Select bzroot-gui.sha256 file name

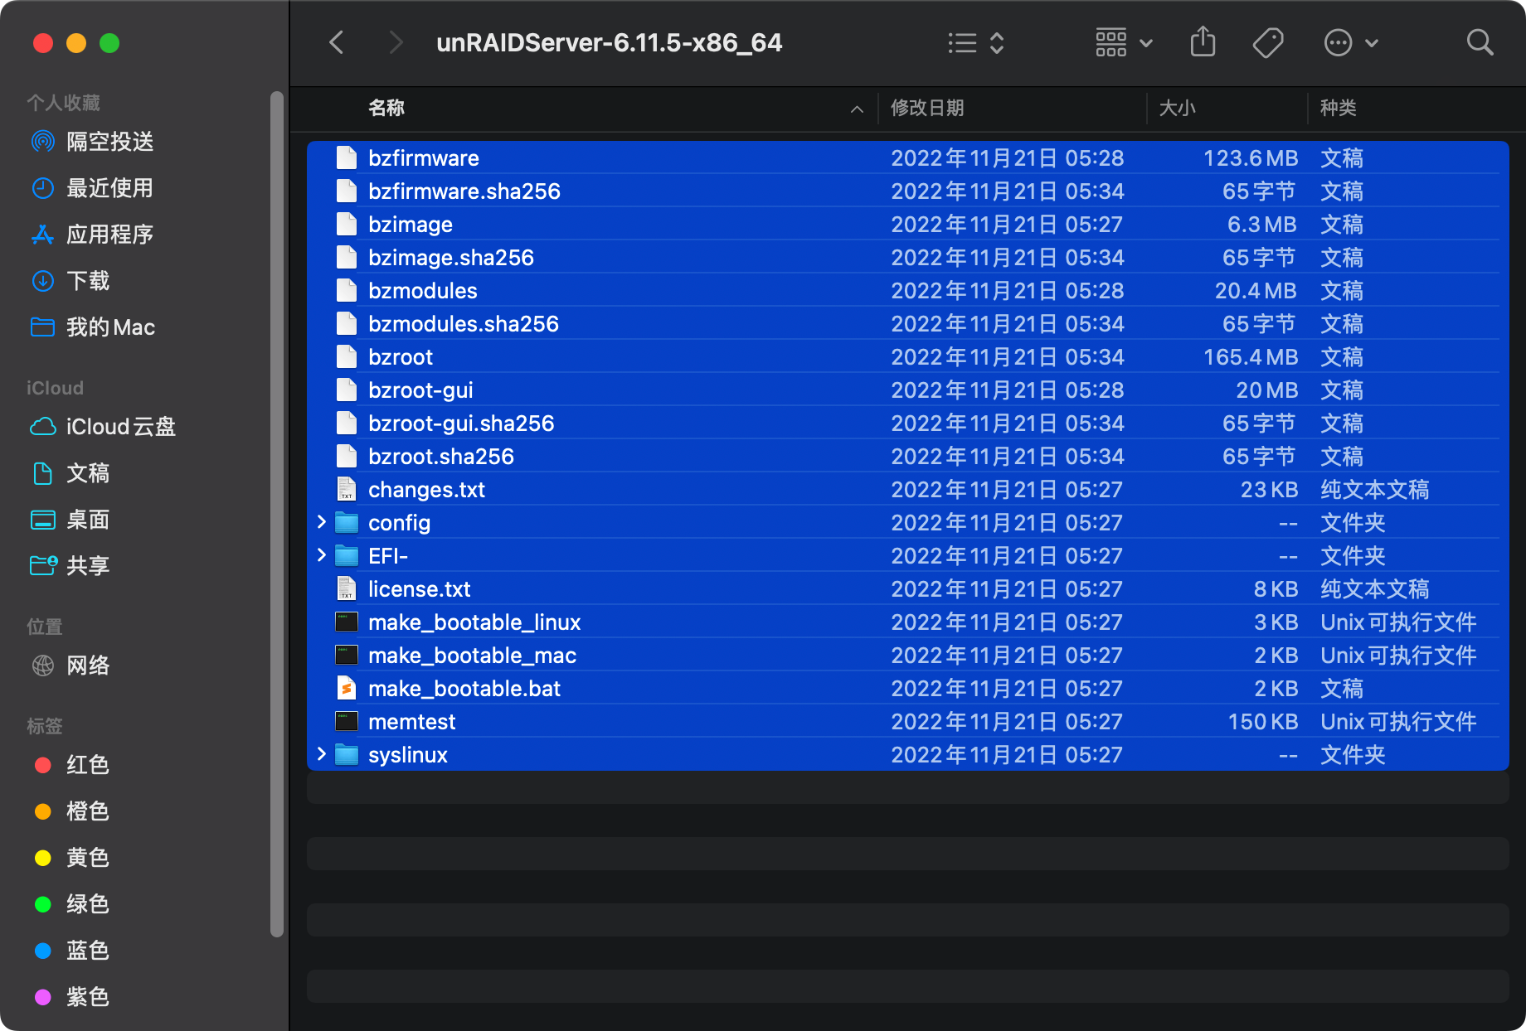click(x=461, y=424)
